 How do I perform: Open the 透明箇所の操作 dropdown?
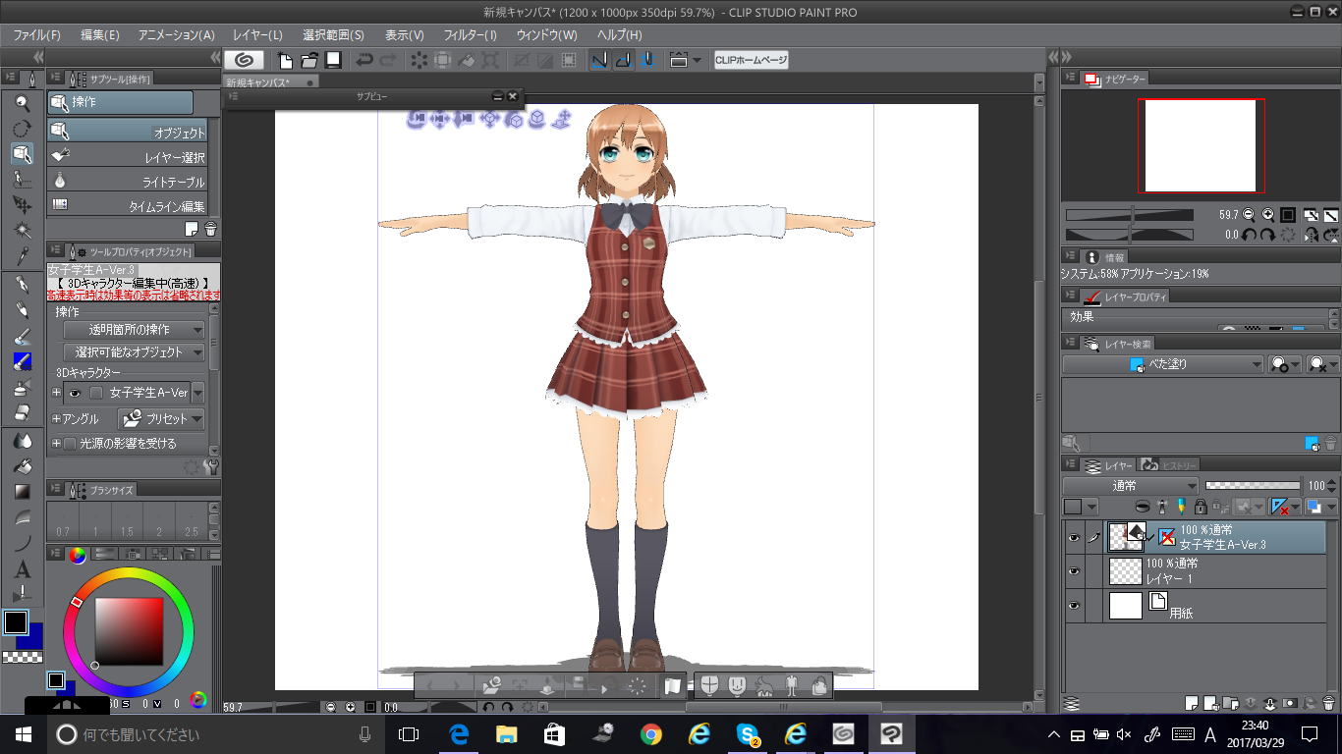pos(134,330)
